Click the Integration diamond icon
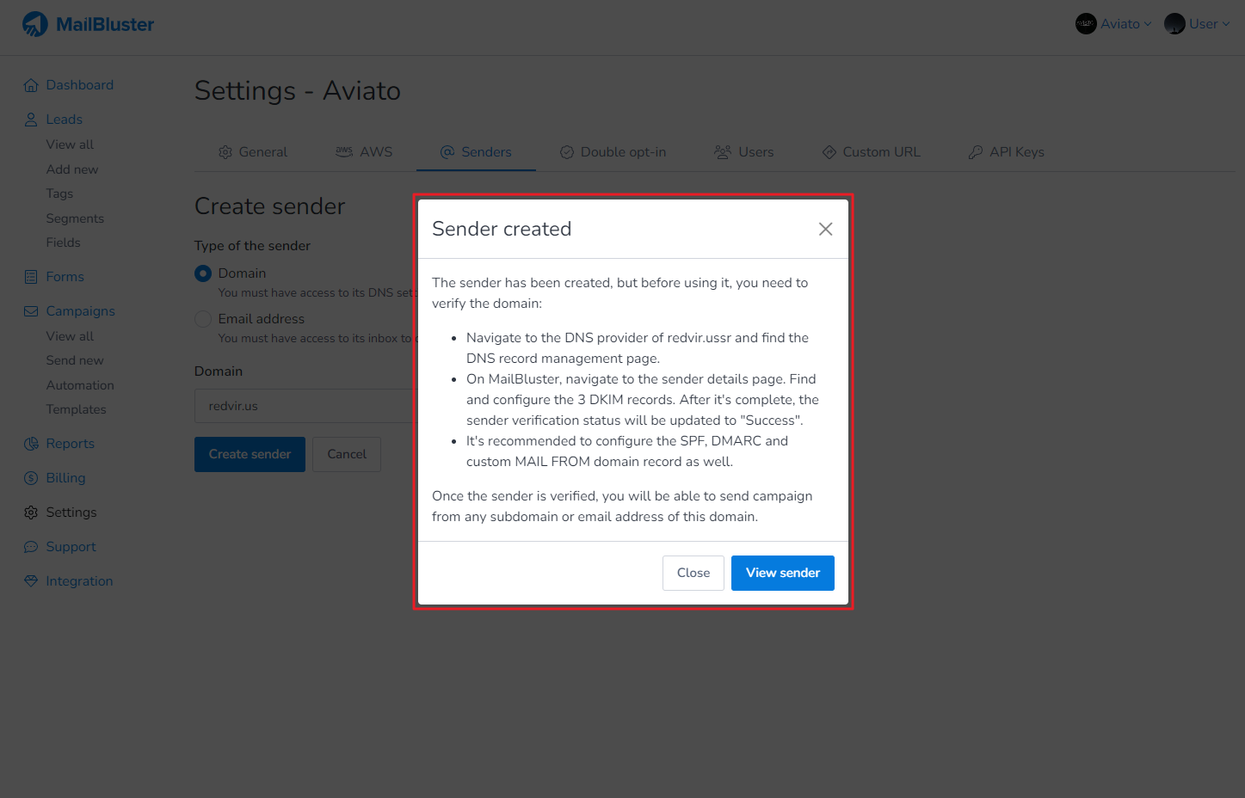Viewport: 1245px width, 798px height. coord(31,581)
